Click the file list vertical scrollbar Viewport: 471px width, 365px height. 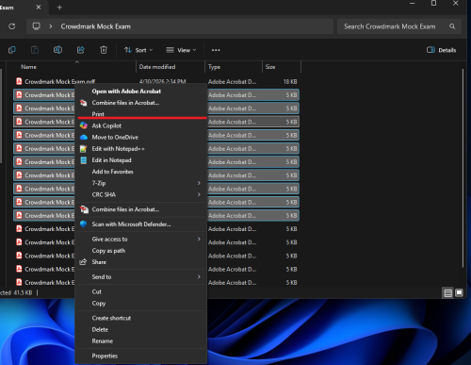coord(463,168)
